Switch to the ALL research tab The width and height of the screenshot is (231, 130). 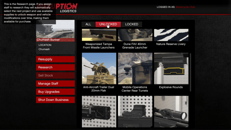click(88, 24)
